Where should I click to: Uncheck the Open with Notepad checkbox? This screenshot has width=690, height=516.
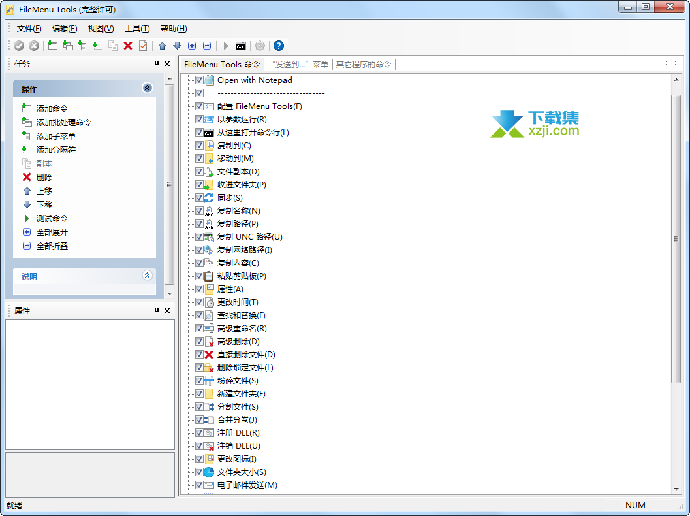point(199,80)
